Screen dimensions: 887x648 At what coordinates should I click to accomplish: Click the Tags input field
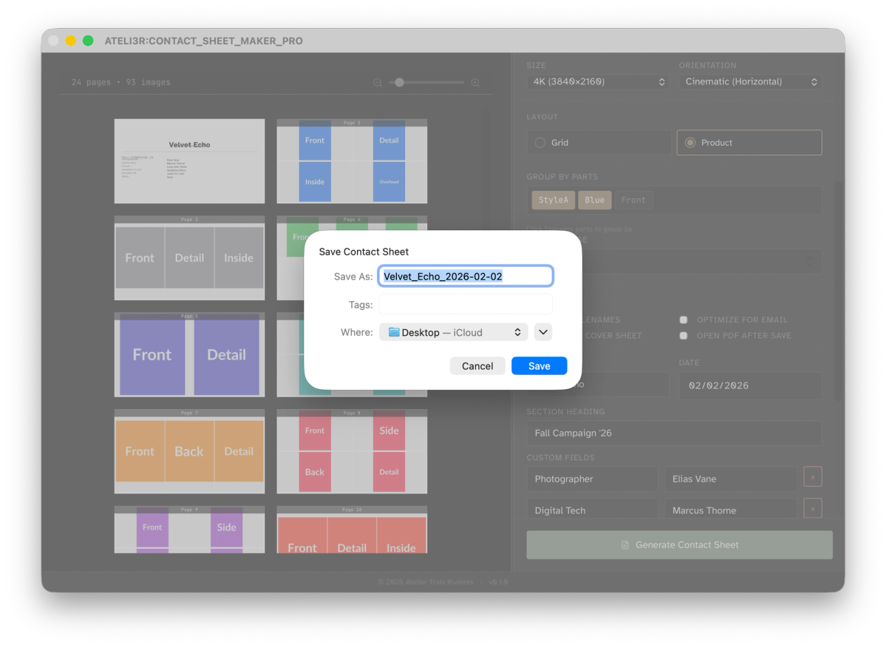(465, 303)
